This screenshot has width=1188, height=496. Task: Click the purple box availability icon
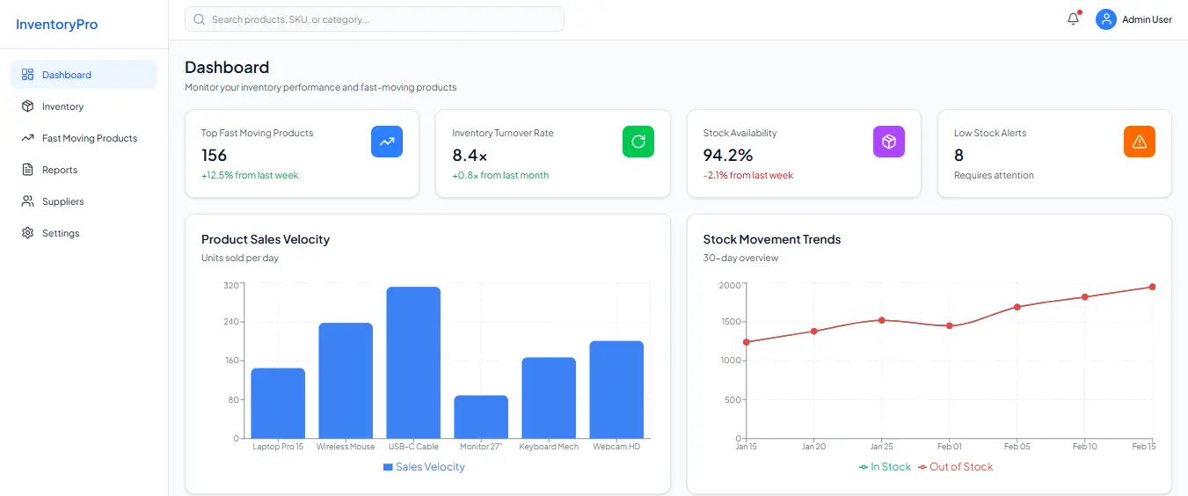[x=888, y=142]
